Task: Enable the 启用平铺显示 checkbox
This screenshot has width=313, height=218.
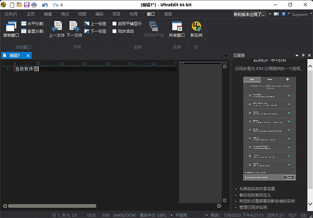Action: tap(115, 23)
